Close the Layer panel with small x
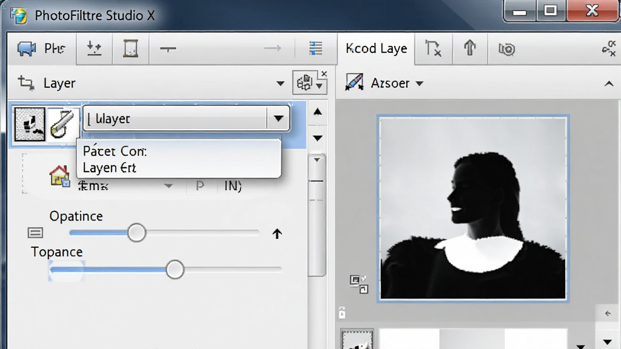Screen dimensions: 621x349 pos(324,73)
